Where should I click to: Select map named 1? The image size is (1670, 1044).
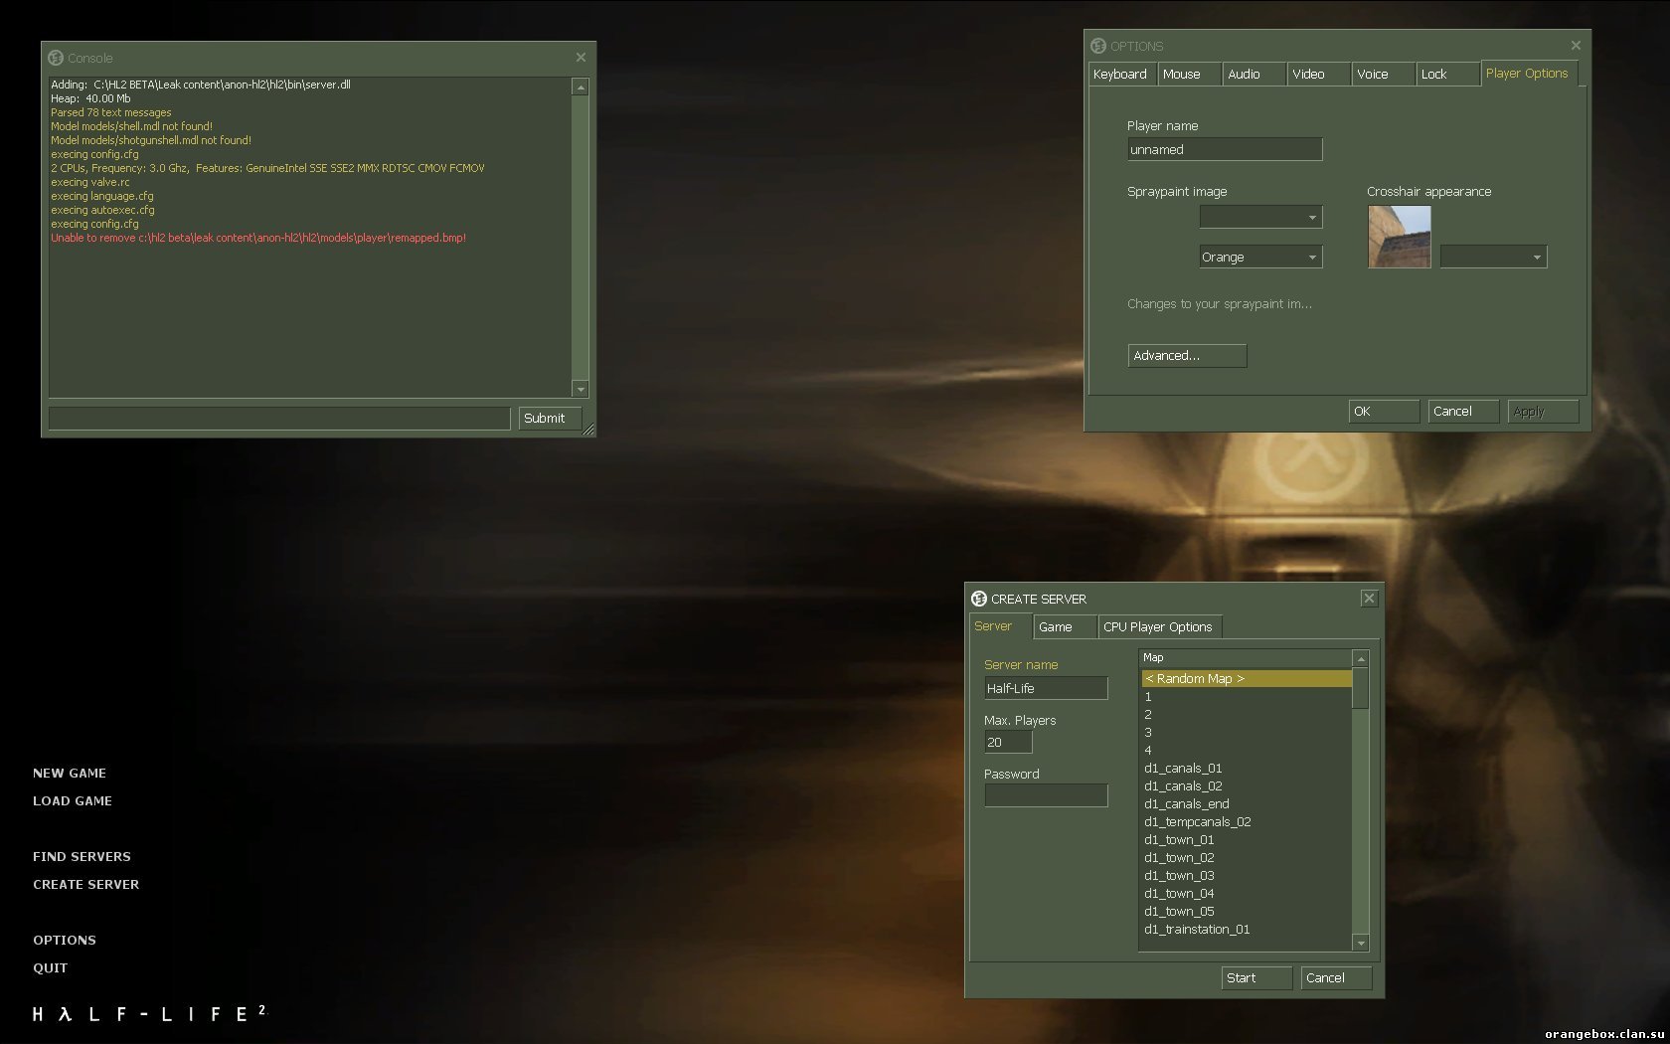(x=1247, y=697)
